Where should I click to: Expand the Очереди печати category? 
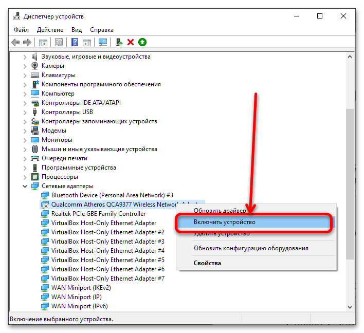click(25, 159)
